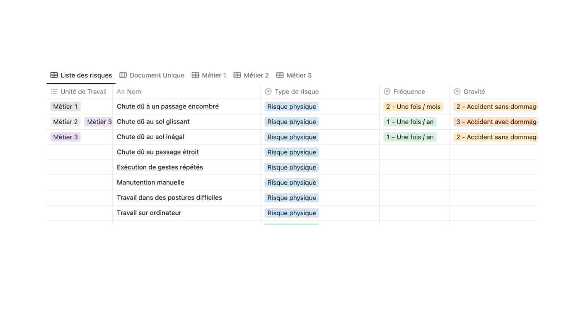This screenshot has width=566, height=318.
Task: Click the empty Fréquence cell for Travail sur ordinateur
Action: pos(414,213)
